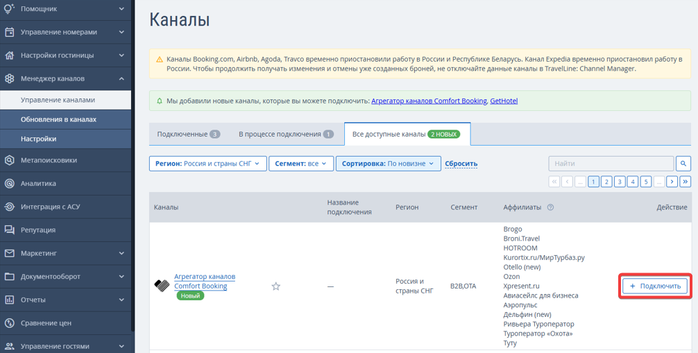Click the magnifier search button
698x353 pixels.
pos(683,164)
